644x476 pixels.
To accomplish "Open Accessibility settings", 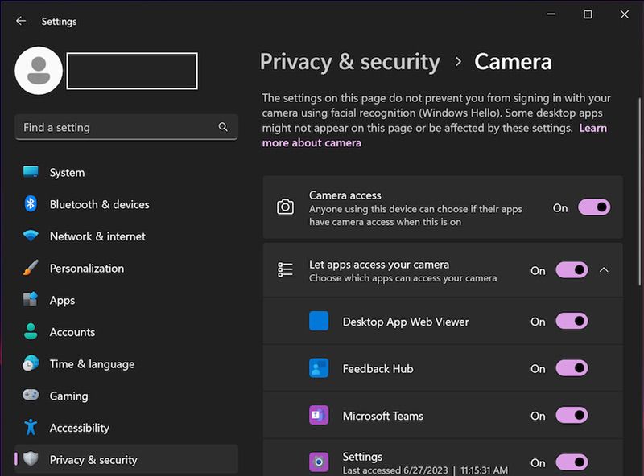I will pyautogui.click(x=126, y=428).
